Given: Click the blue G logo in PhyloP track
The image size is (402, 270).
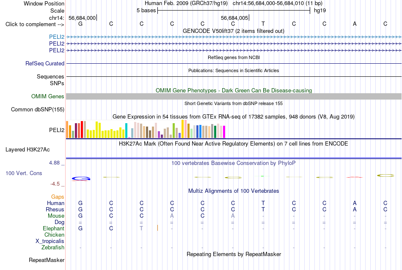Looking at the screenshot, I should (x=81, y=178).
